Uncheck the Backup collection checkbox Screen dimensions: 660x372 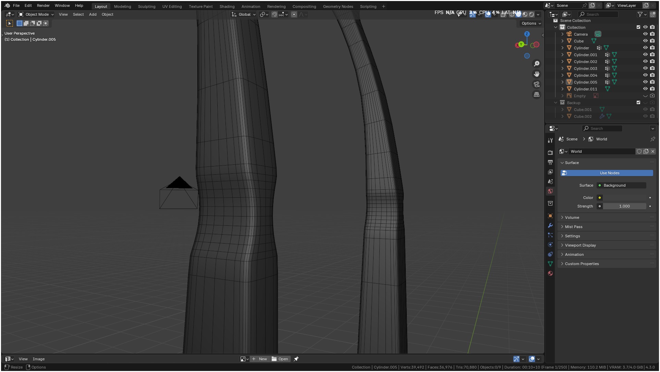[638, 102]
